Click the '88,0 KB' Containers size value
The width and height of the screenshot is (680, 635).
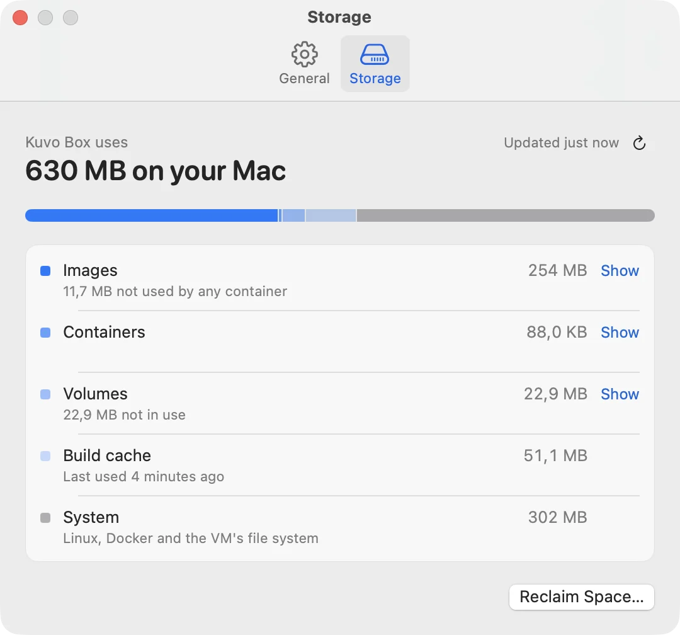coord(557,332)
